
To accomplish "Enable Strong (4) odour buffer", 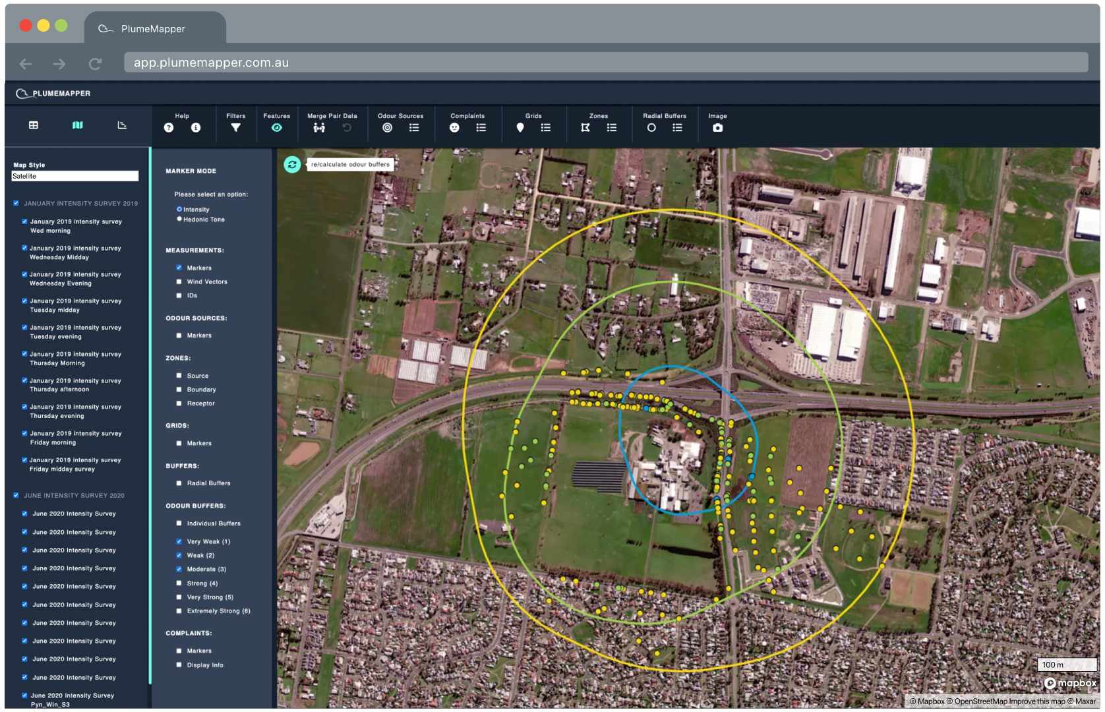I will click(x=179, y=583).
